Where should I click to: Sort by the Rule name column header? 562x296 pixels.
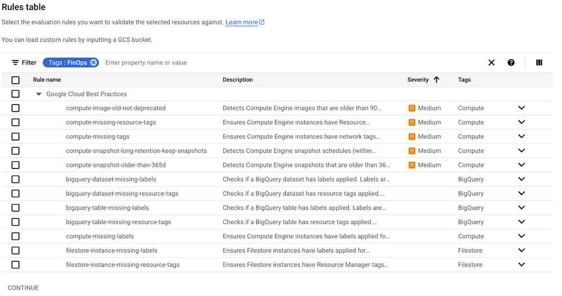coord(47,80)
